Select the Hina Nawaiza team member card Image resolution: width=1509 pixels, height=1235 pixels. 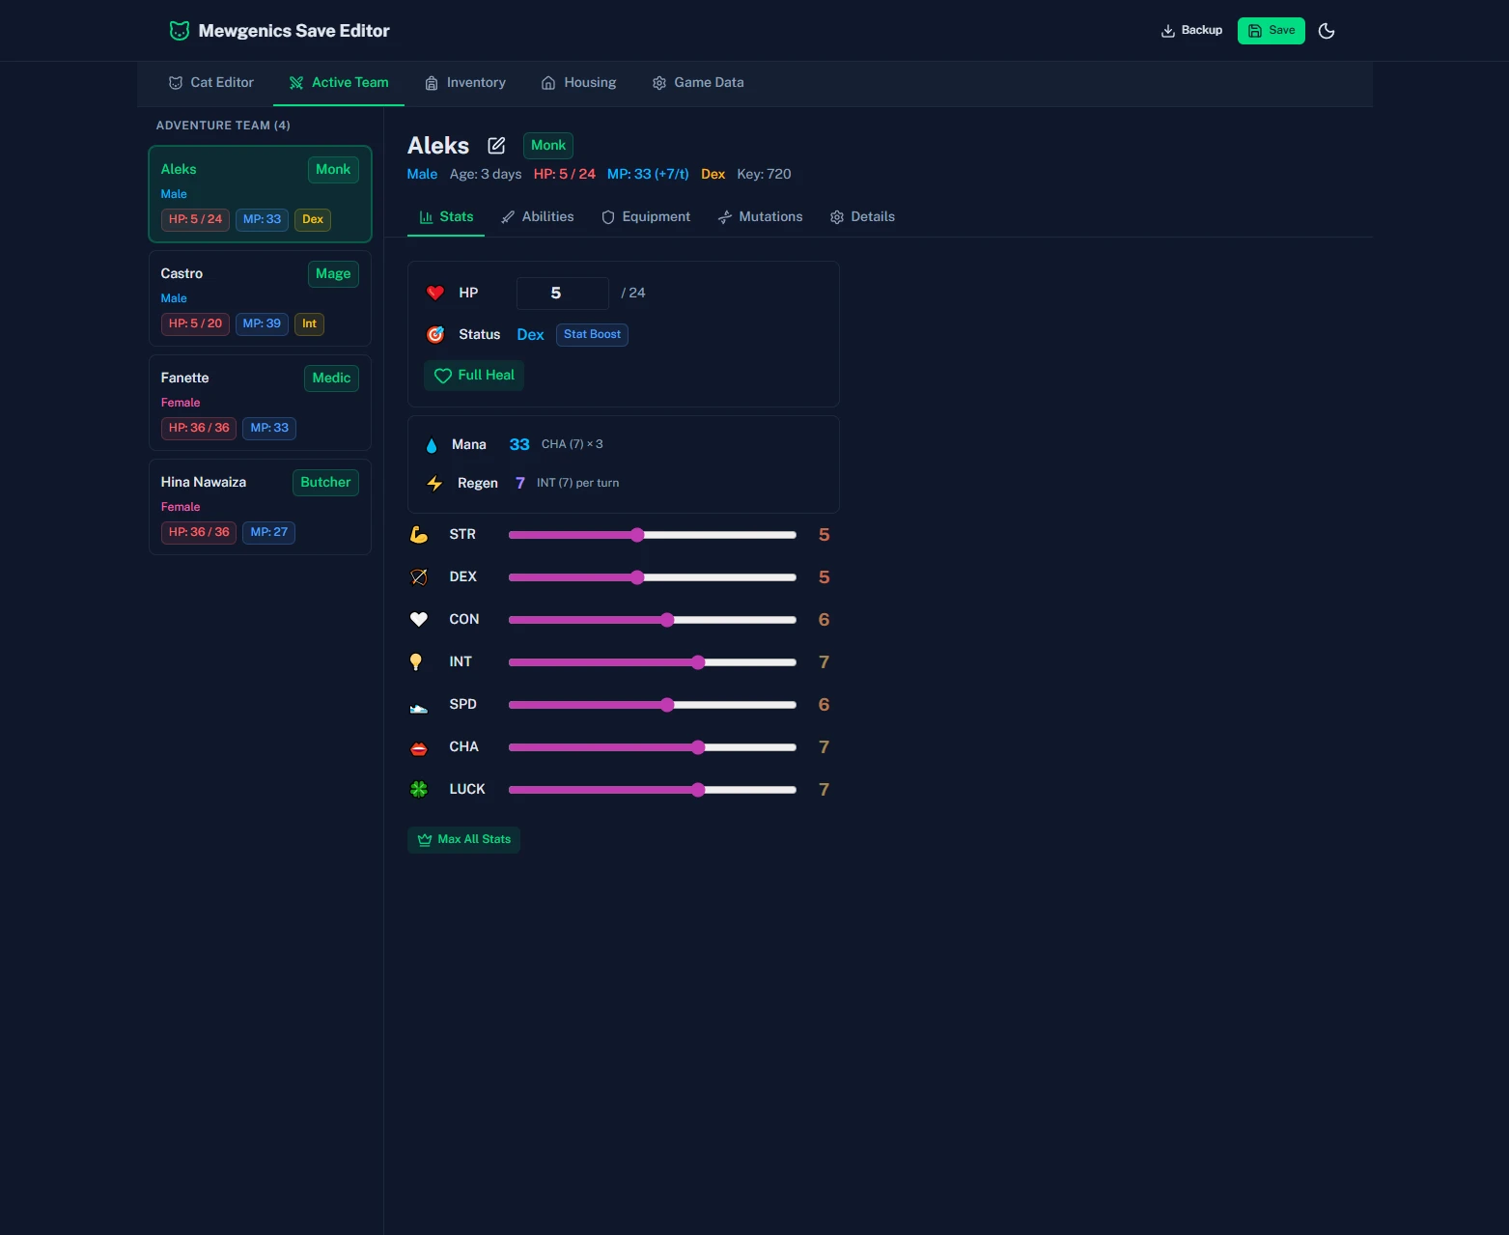click(x=260, y=507)
